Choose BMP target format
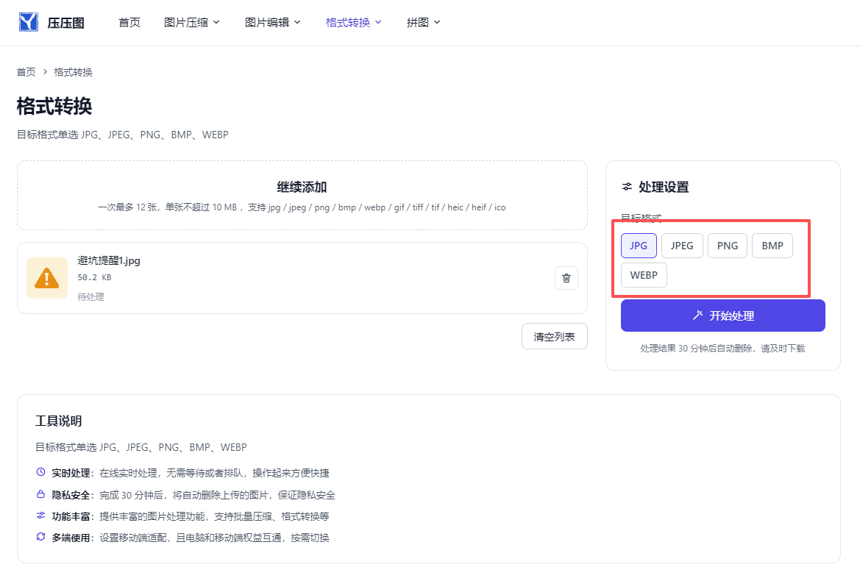 pos(772,246)
